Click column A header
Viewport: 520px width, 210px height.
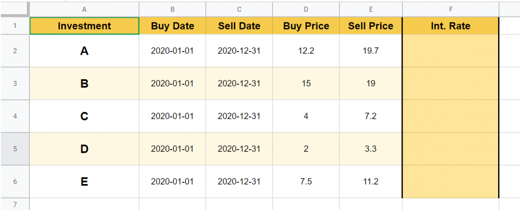tap(84, 8)
